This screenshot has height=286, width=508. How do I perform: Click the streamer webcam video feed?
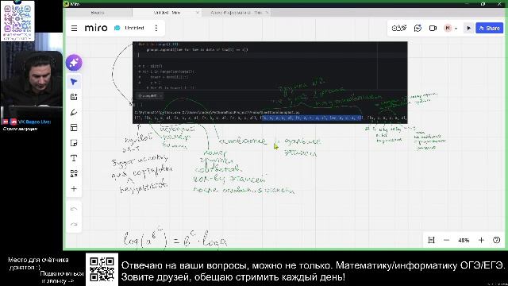32,79
